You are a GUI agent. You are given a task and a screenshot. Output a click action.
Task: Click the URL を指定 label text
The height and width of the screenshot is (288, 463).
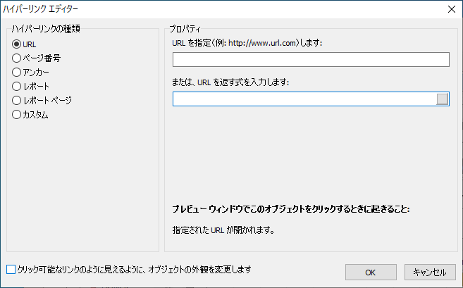[247, 43]
